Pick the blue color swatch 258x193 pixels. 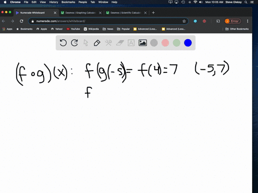[x=188, y=43]
